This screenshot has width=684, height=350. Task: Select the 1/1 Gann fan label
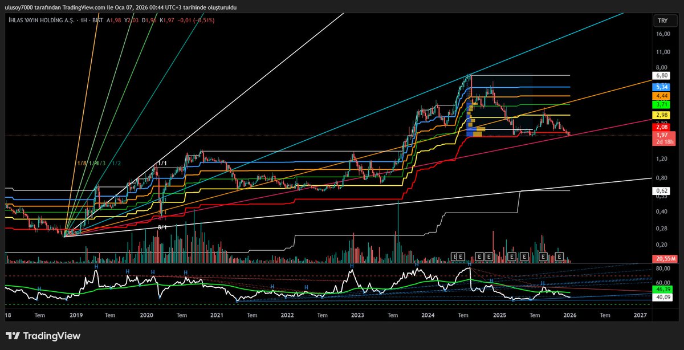click(162, 164)
